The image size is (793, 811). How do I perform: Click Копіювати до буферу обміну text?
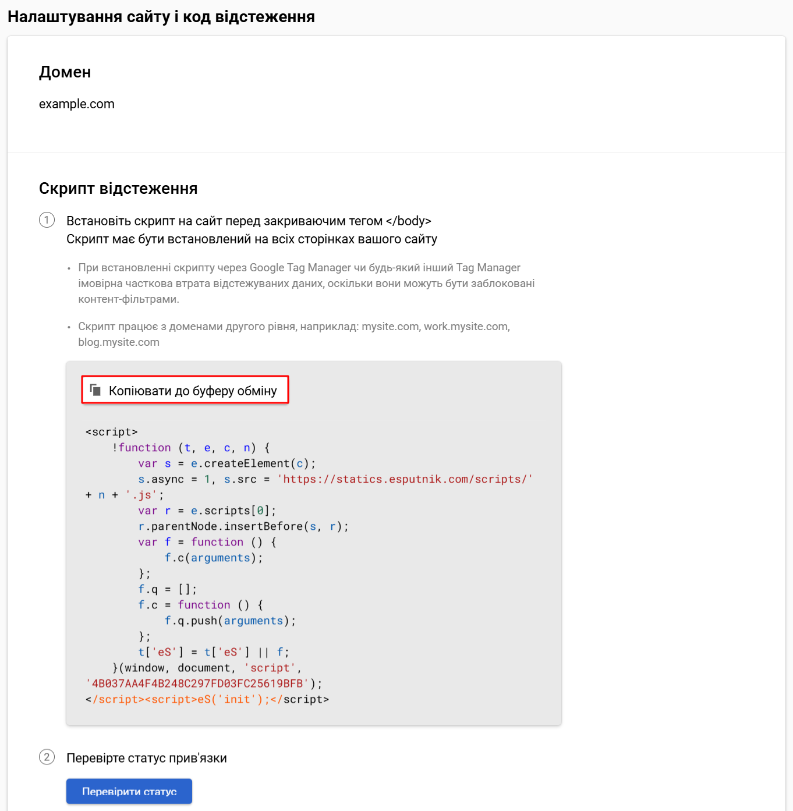(x=193, y=391)
